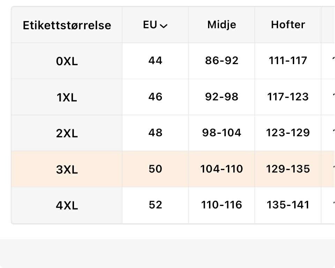Viewport: 335px width, 268px height.
Task: Click the Etikettstørrelse column header
Action: click(x=67, y=25)
